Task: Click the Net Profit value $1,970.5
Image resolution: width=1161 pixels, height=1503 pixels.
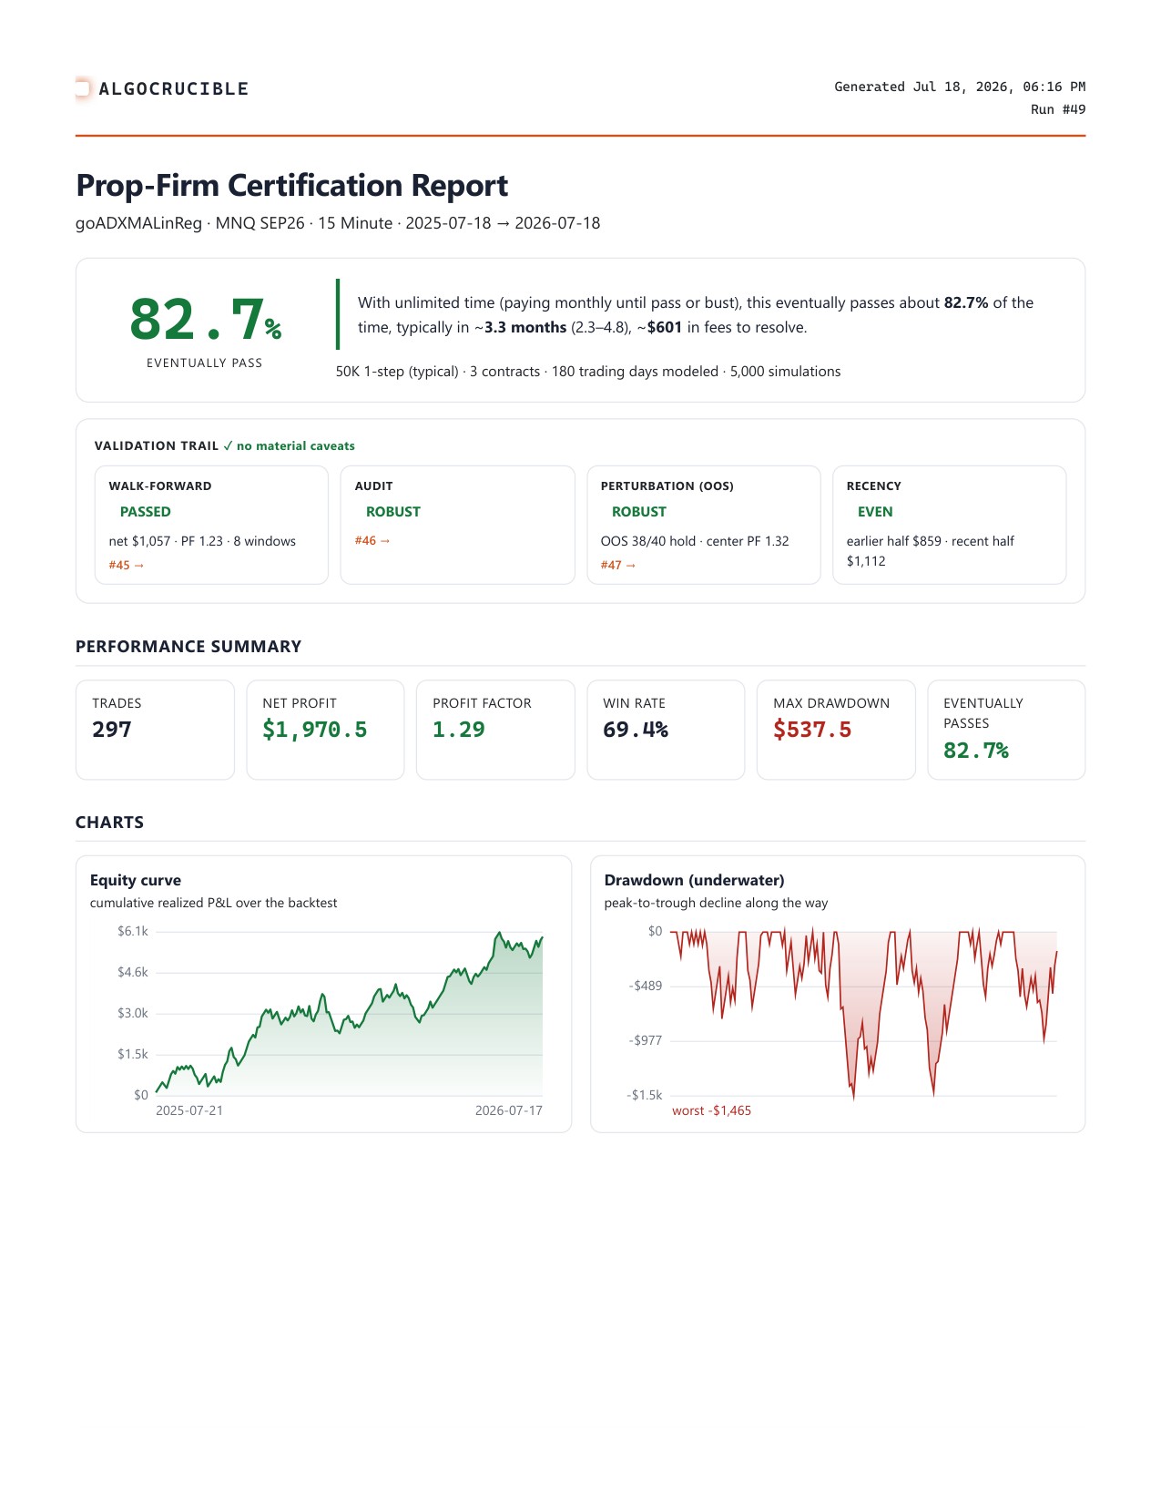Action: click(315, 730)
